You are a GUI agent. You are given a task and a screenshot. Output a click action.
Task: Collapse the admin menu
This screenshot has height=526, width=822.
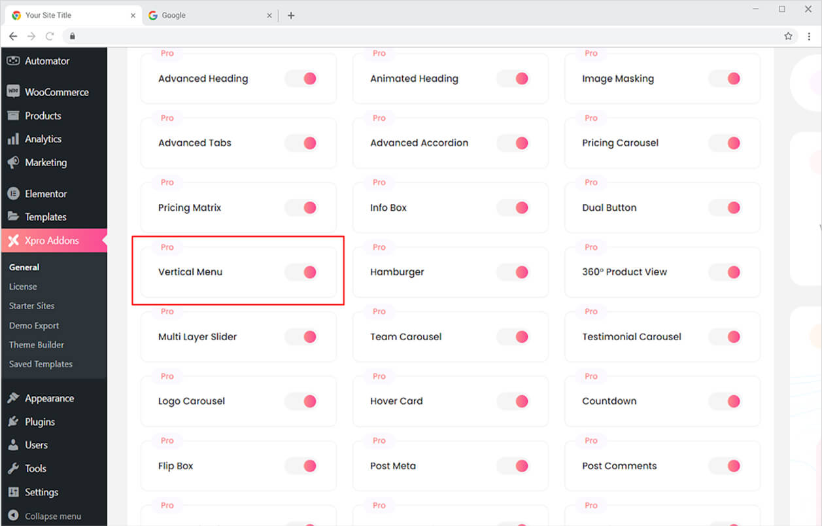[46, 516]
